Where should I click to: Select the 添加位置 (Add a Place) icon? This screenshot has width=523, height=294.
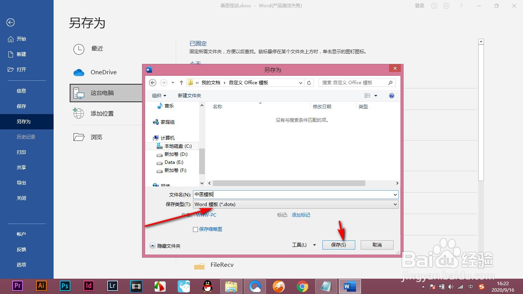pos(78,114)
